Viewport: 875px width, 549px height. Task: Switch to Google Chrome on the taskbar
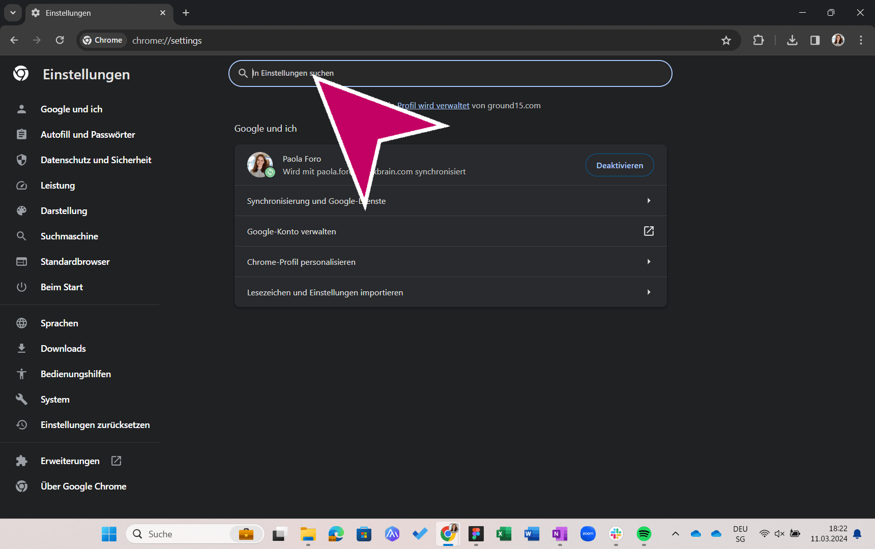pyautogui.click(x=448, y=534)
